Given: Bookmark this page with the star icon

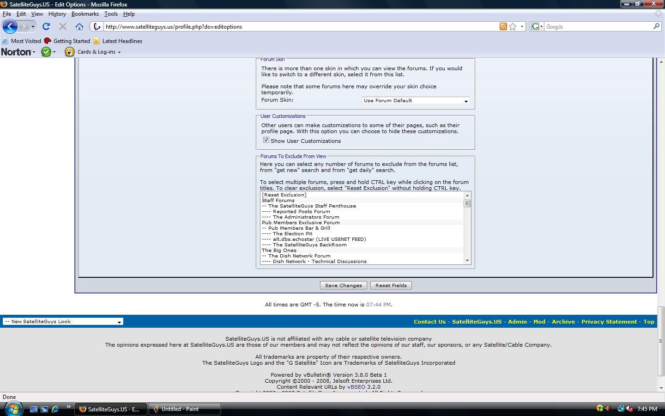Looking at the screenshot, I should [x=513, y=26].
